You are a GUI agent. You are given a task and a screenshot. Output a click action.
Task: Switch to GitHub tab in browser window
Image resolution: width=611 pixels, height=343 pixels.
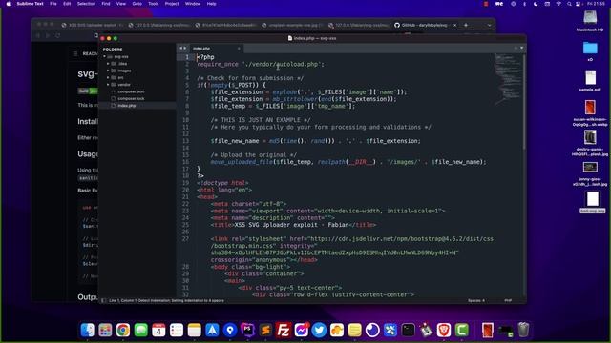point(424,25)
